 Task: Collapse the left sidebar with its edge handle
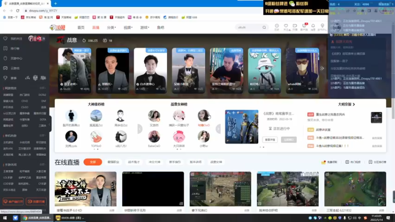50,124
